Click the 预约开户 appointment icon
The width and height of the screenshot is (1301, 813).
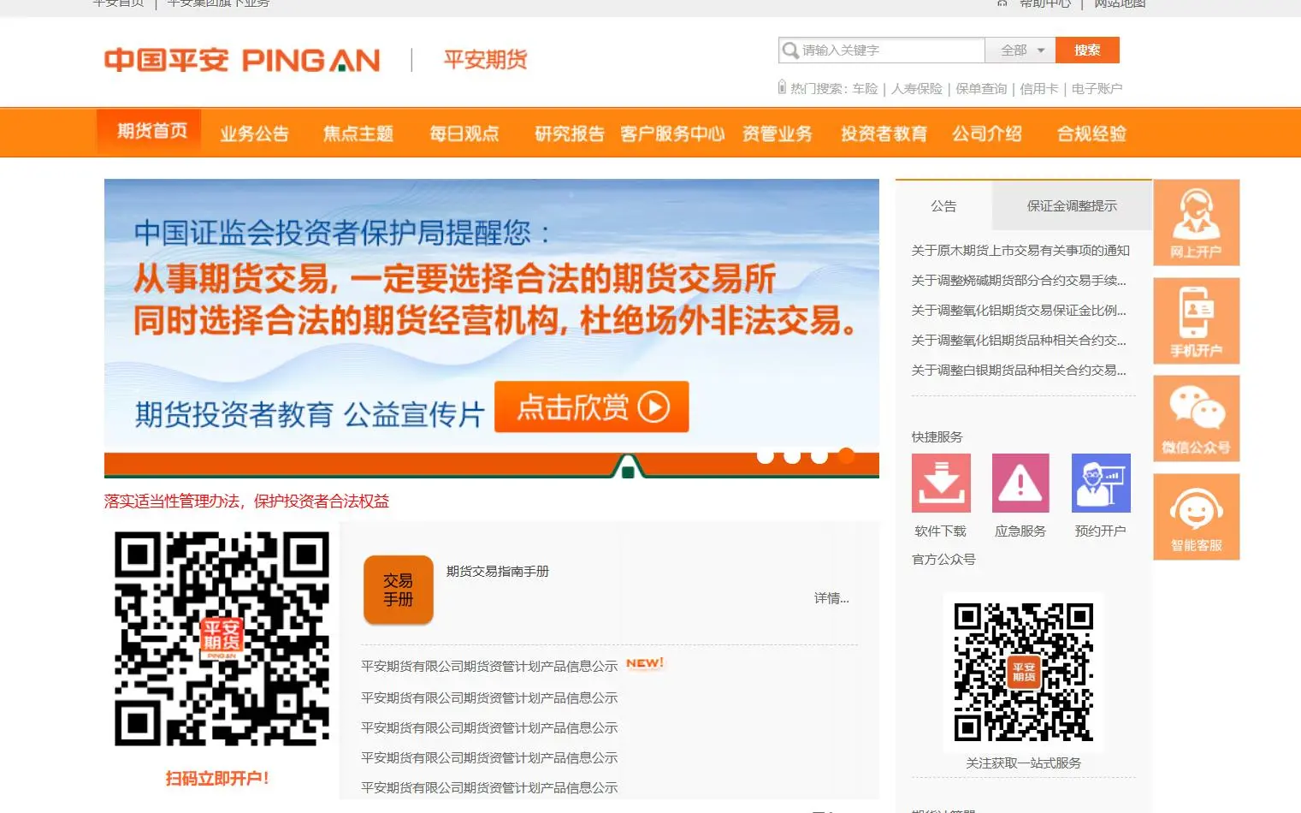[x=1101, y=484]
